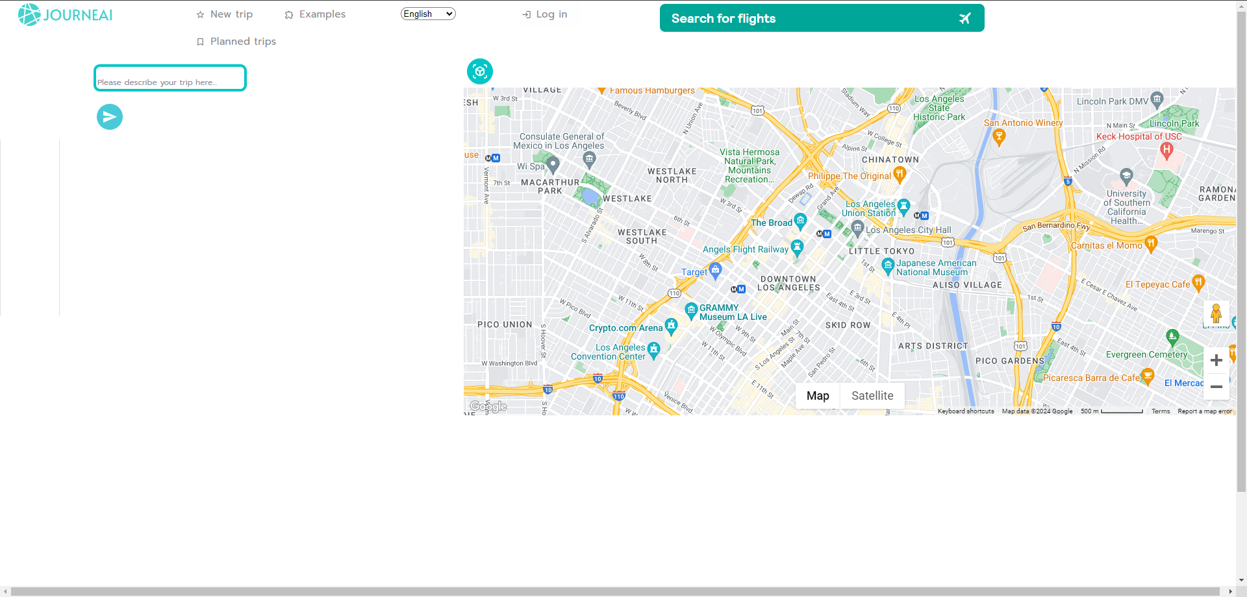This screenshot has width=1247, height=597.
Task: Click the JourneAI logo
Action: [65, 14]
